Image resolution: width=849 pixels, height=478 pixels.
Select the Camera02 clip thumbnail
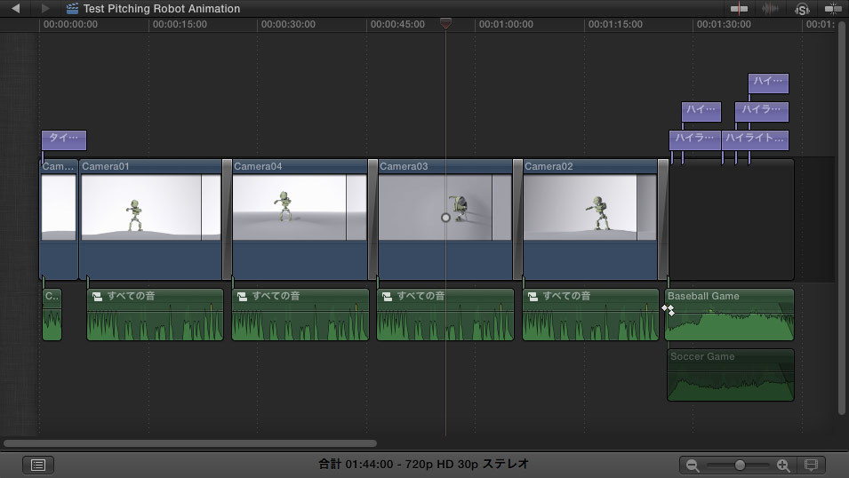[x=590, y=207]
